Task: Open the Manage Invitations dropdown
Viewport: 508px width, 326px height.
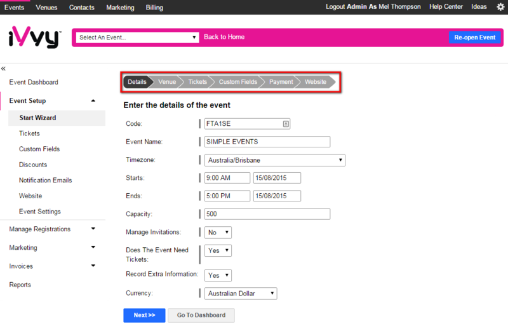Action: point(218,233)
